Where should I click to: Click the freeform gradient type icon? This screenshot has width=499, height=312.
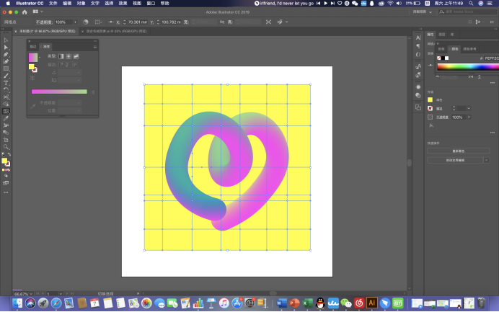pyautogui.click(x=76, y=56)
